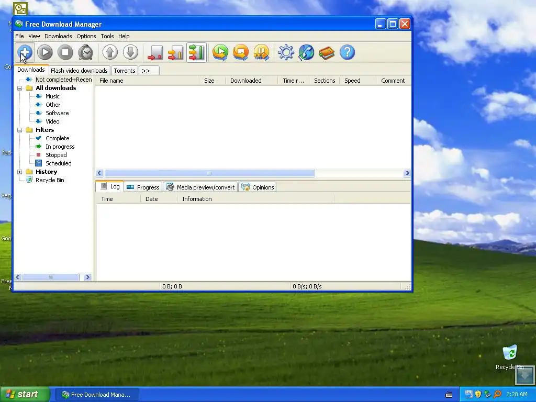Screen dimensions: 536x402
Task: Click the 2:28 AM system clock
Action: [517, 394]
